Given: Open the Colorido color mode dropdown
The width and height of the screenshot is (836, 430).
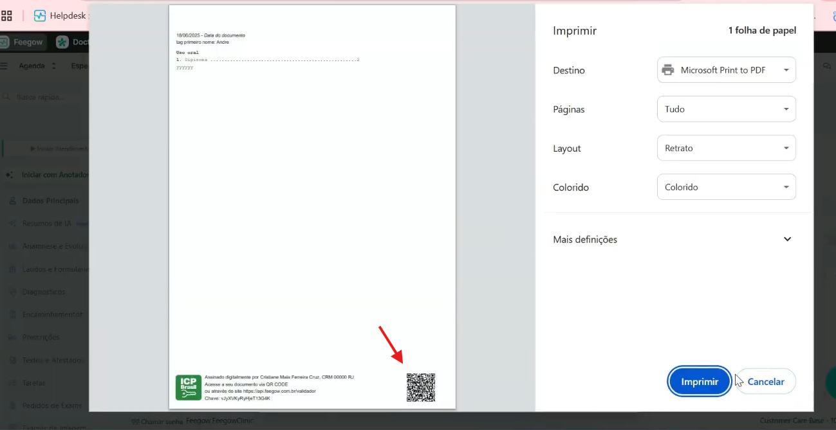Looking at the screenshot, I should coord(726,188).
